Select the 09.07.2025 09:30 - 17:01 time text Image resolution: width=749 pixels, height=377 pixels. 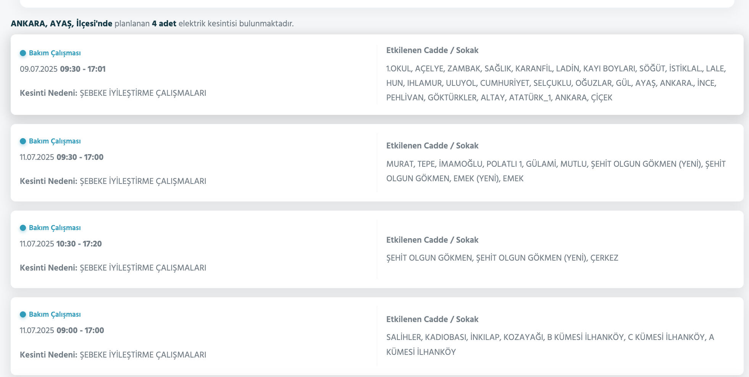tap(63, 69)
